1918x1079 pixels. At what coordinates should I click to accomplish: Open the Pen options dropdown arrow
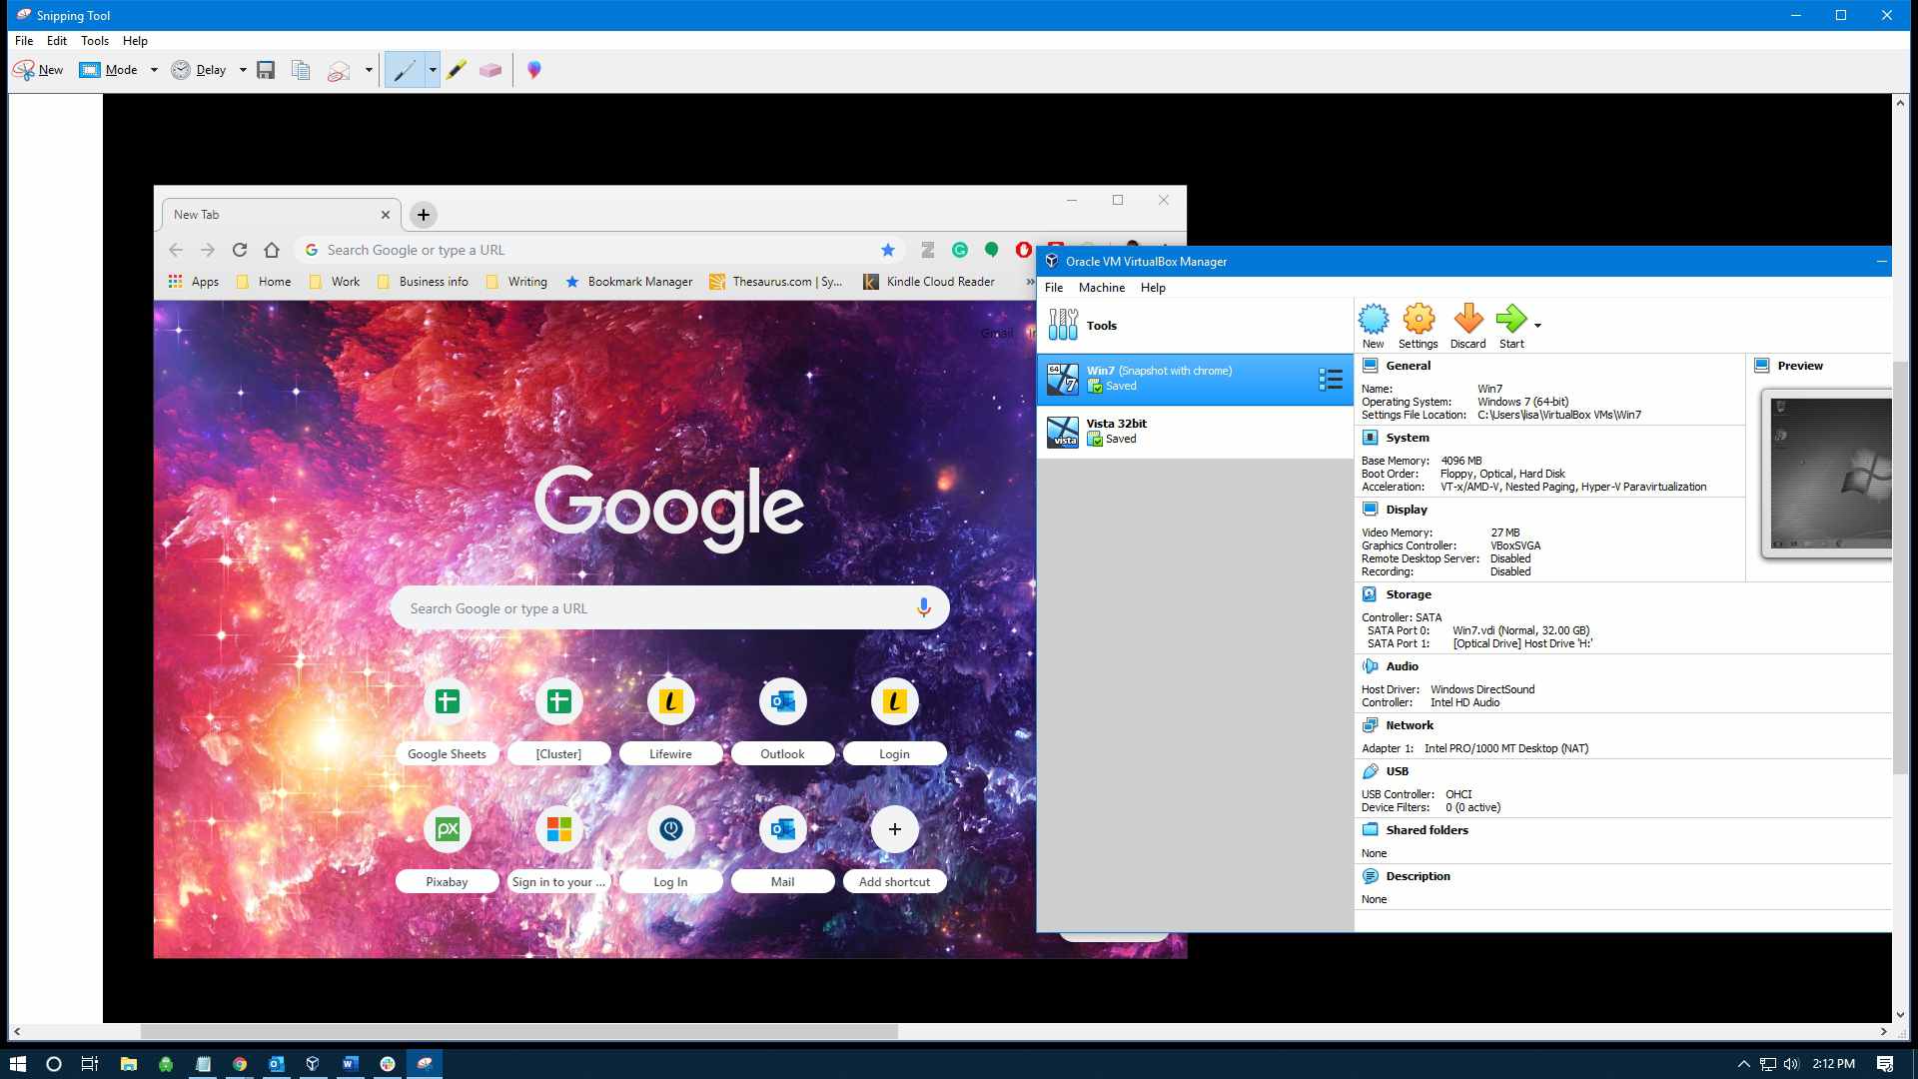433,70
